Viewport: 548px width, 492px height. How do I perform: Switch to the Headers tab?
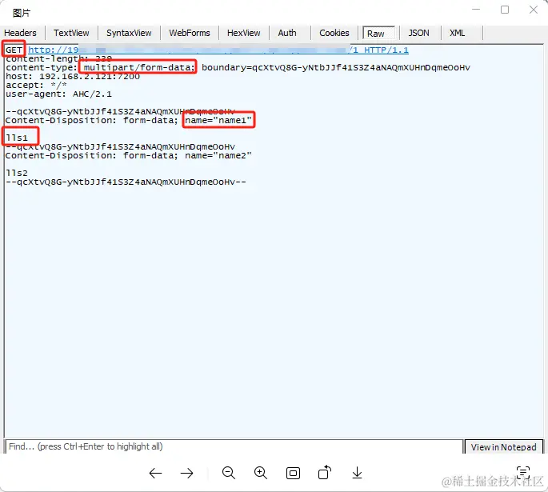coord(20,33)
